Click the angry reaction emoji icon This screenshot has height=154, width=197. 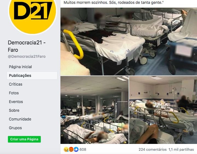[71, 149]
